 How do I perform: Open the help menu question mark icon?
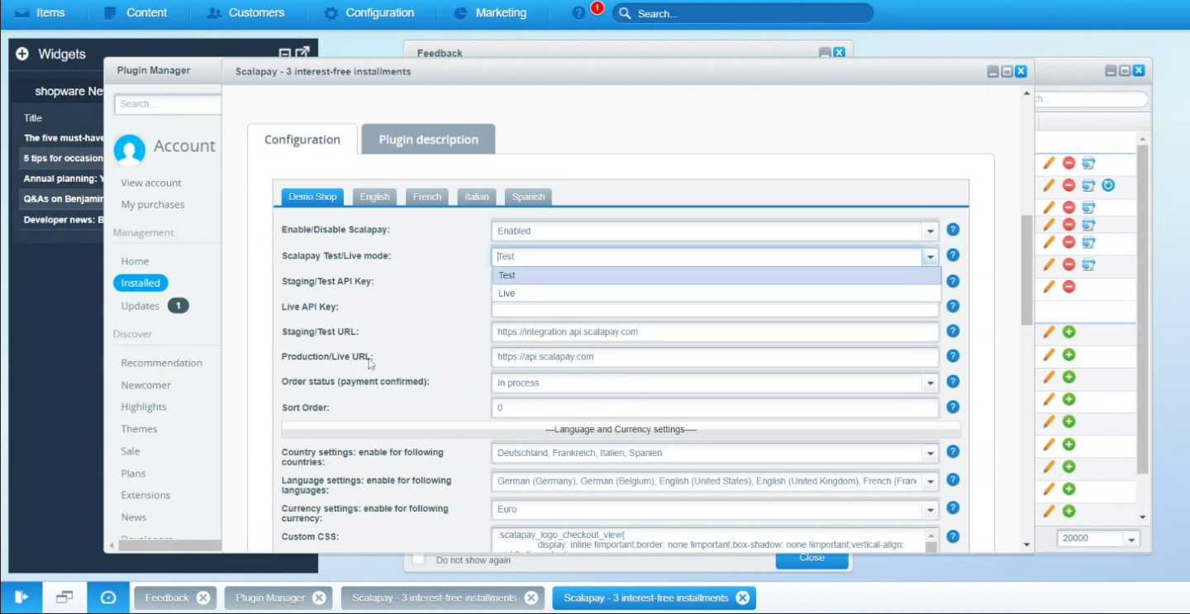click(x=578, y=13)
